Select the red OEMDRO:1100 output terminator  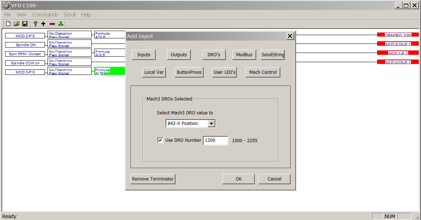click(x=398, y=35)
